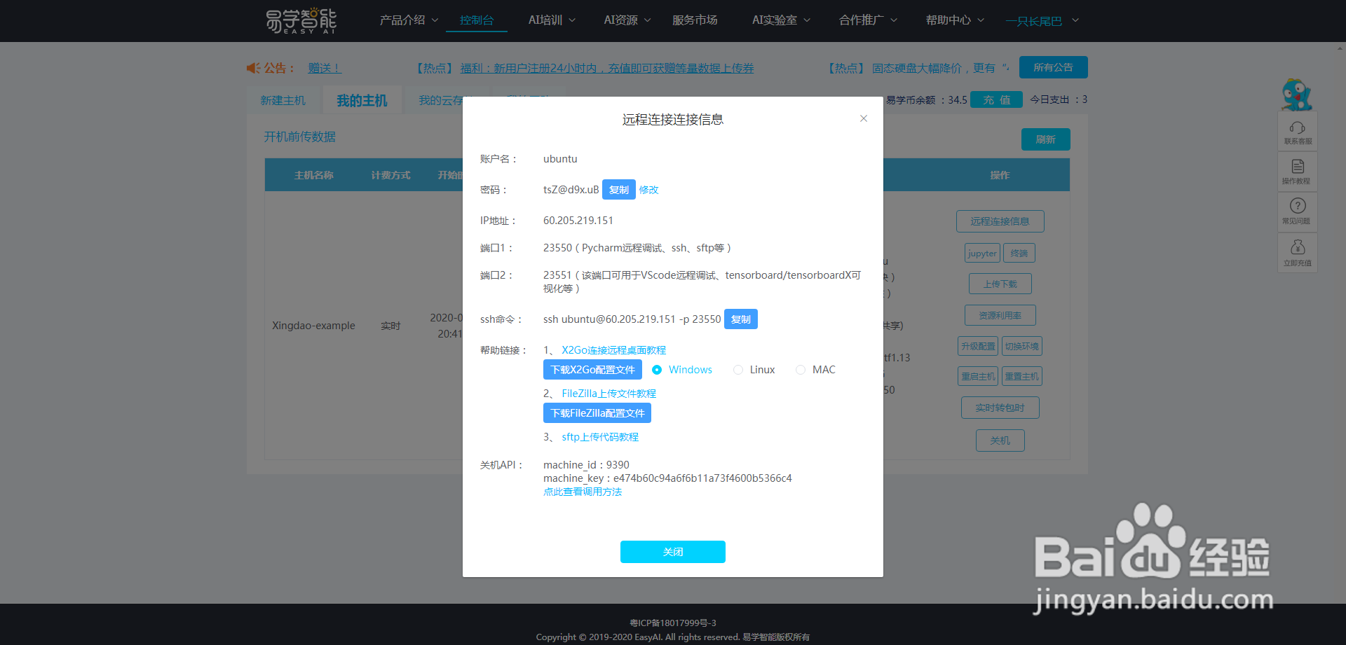Open the 一只长尾巴 account dropdown
The height and width of the screenshot is (645, 1346).
(x=1042, y=20)
